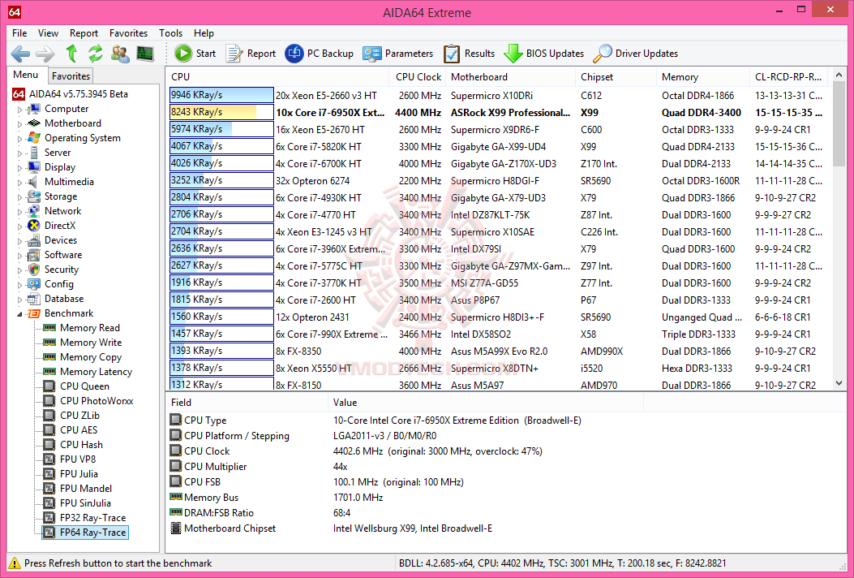The image size is (854, 578).
Task: Expand the Operating System tree node
Action: pyautogui.click(x=19, y=139)
